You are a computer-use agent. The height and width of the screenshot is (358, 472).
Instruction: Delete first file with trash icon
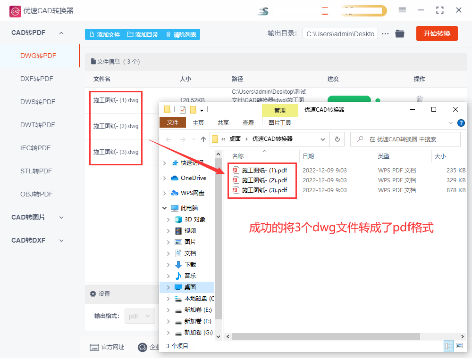tap(419, 99)
